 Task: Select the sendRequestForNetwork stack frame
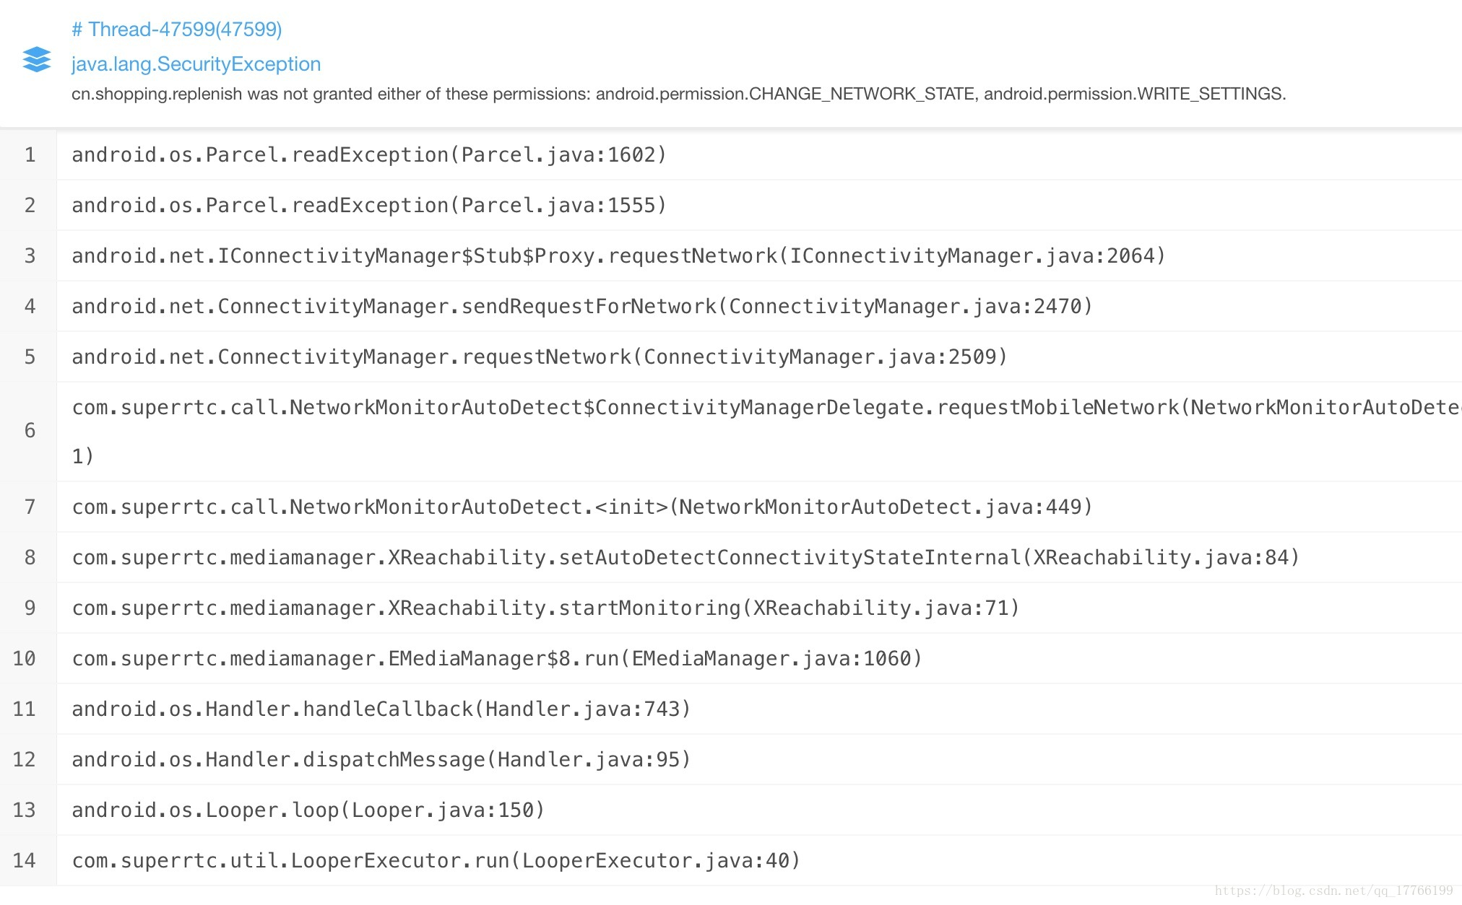click(581, 307)
